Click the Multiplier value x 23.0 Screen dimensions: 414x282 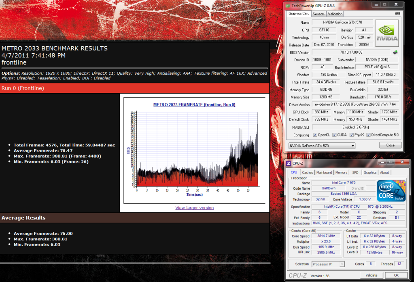tap(326, 241)
